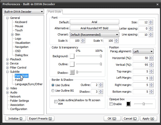The height and width of the screenshot is (125, 161).
Task: Select Touch in the settings tree
Action: click(x=19, y=30)
